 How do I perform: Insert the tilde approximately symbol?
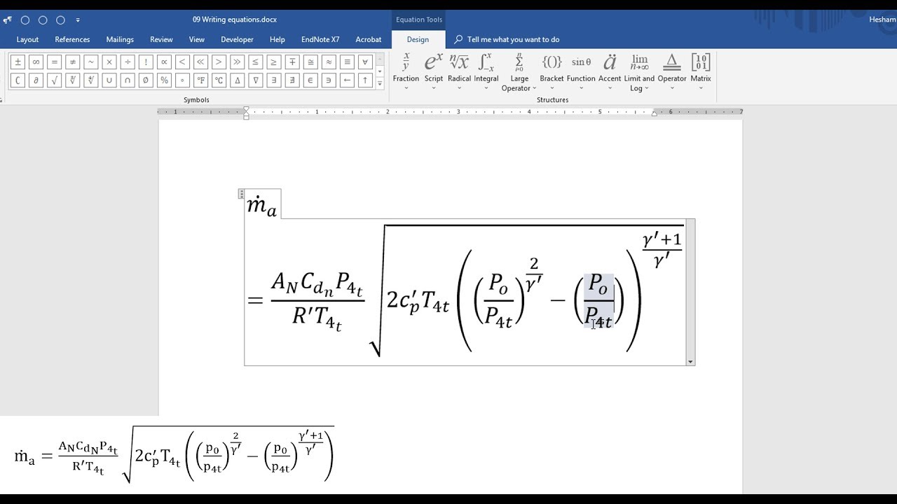[x=90, y=62]
